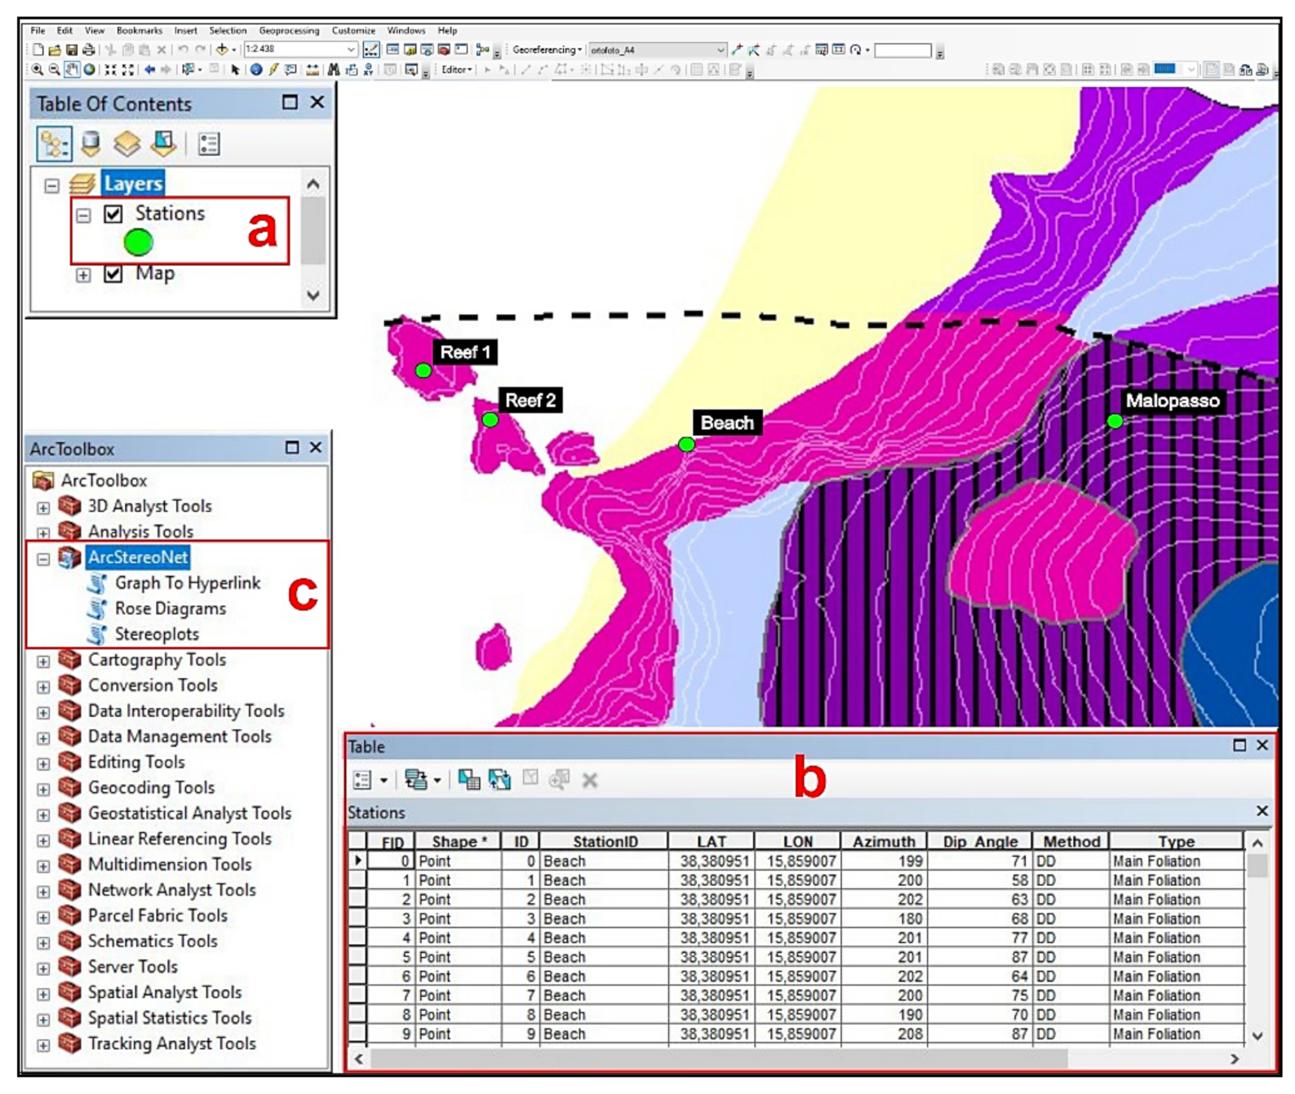Image resolution: width=1295 pixels, height=1094 pixels.
Task: Click the Stereoplots tool entry
Action: click(x=157, y=634)
